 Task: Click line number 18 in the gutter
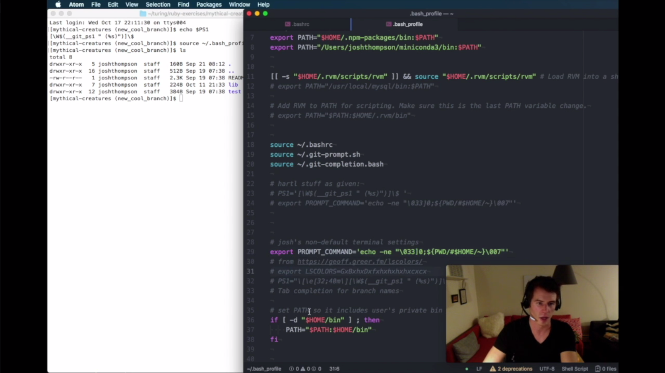click(x=251, y=145)
